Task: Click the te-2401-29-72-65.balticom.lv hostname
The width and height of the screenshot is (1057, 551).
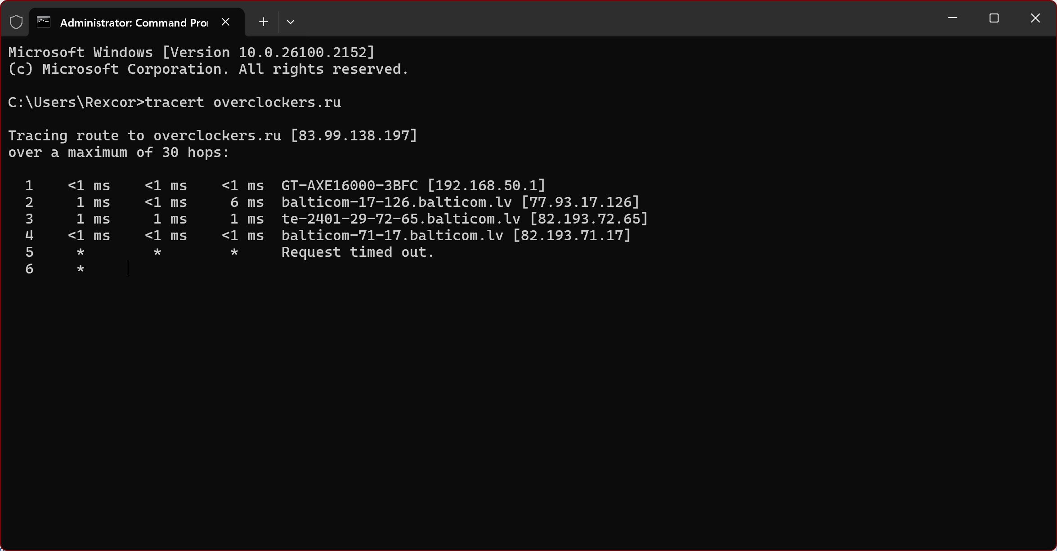Action: [400, 219]
